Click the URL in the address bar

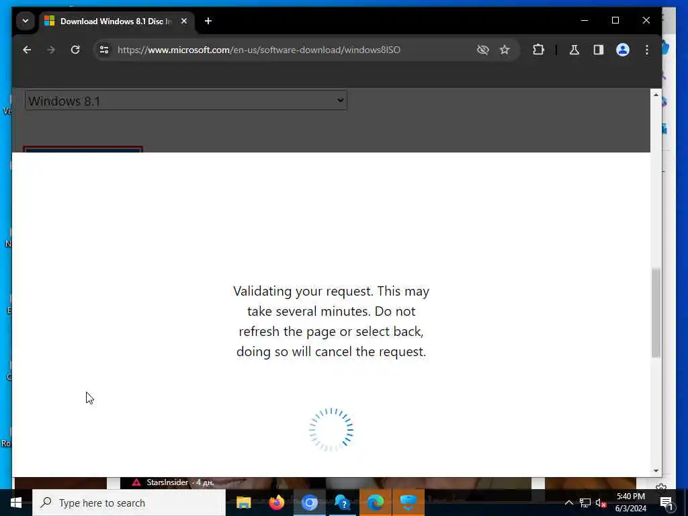(x=259, y=50)
